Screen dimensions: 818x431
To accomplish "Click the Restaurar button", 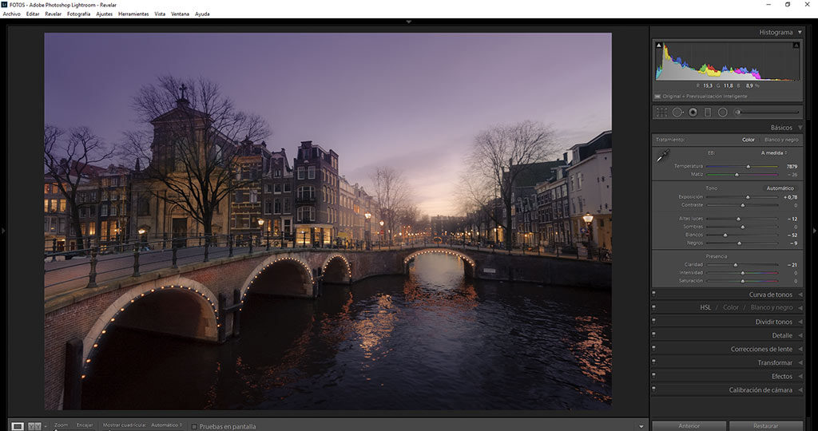I will [x=764, y=425].
